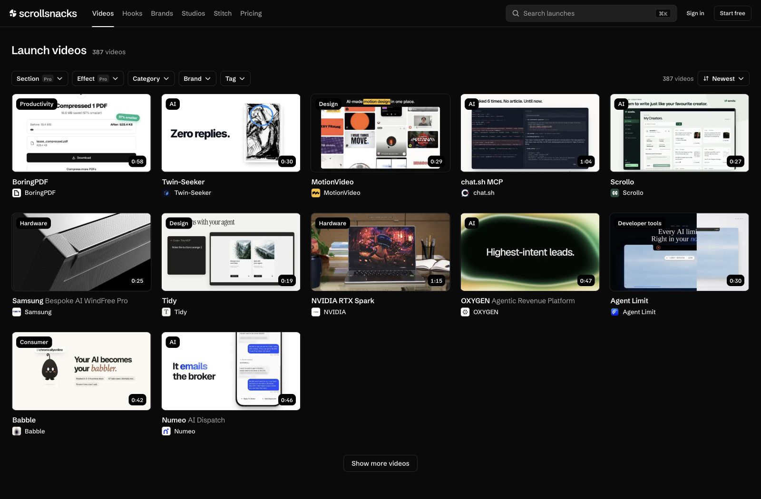
Task: Click the Sign in link
Action: click(x=695, y=13)
